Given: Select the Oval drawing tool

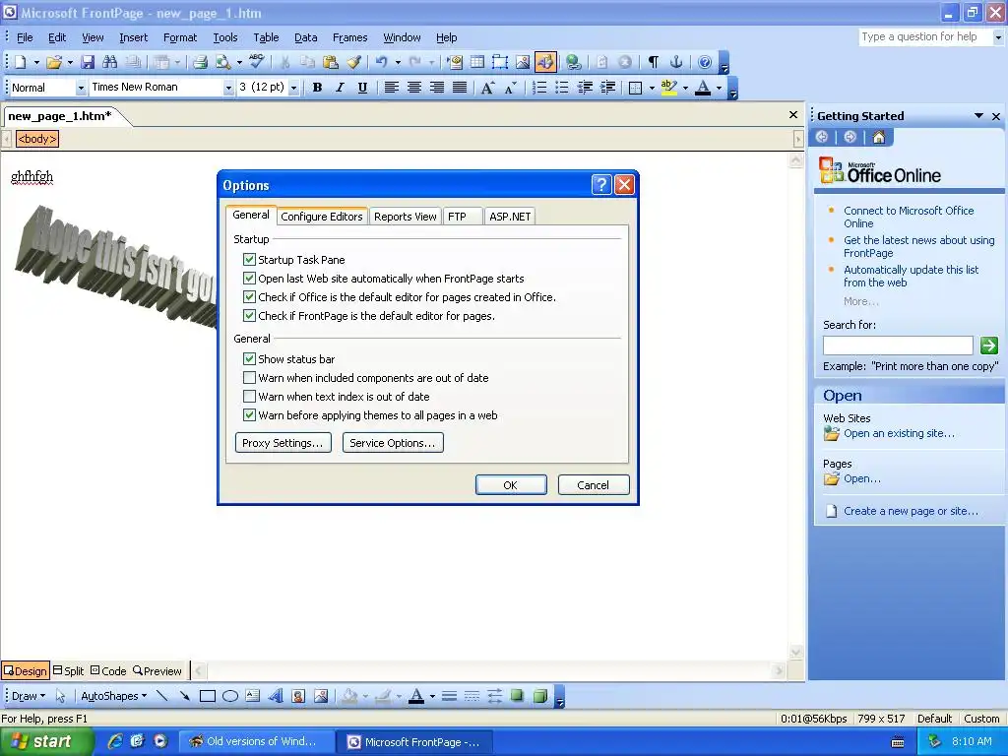Looking at the screenshot, I should pos(230,696).
